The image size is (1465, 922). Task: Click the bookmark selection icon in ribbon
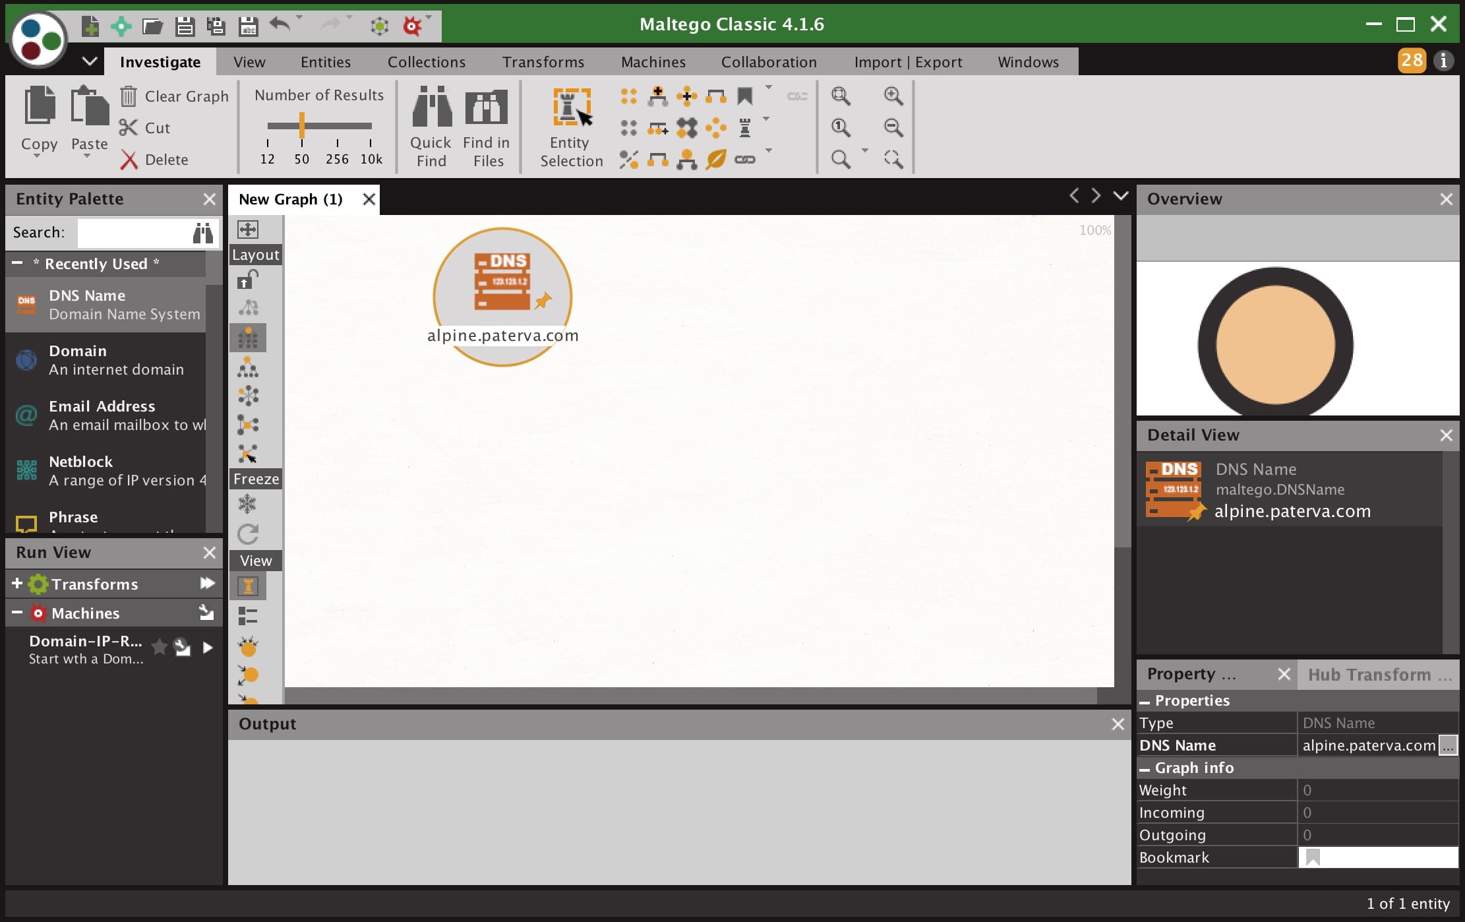pyautogui.click(x=745, y=96)
